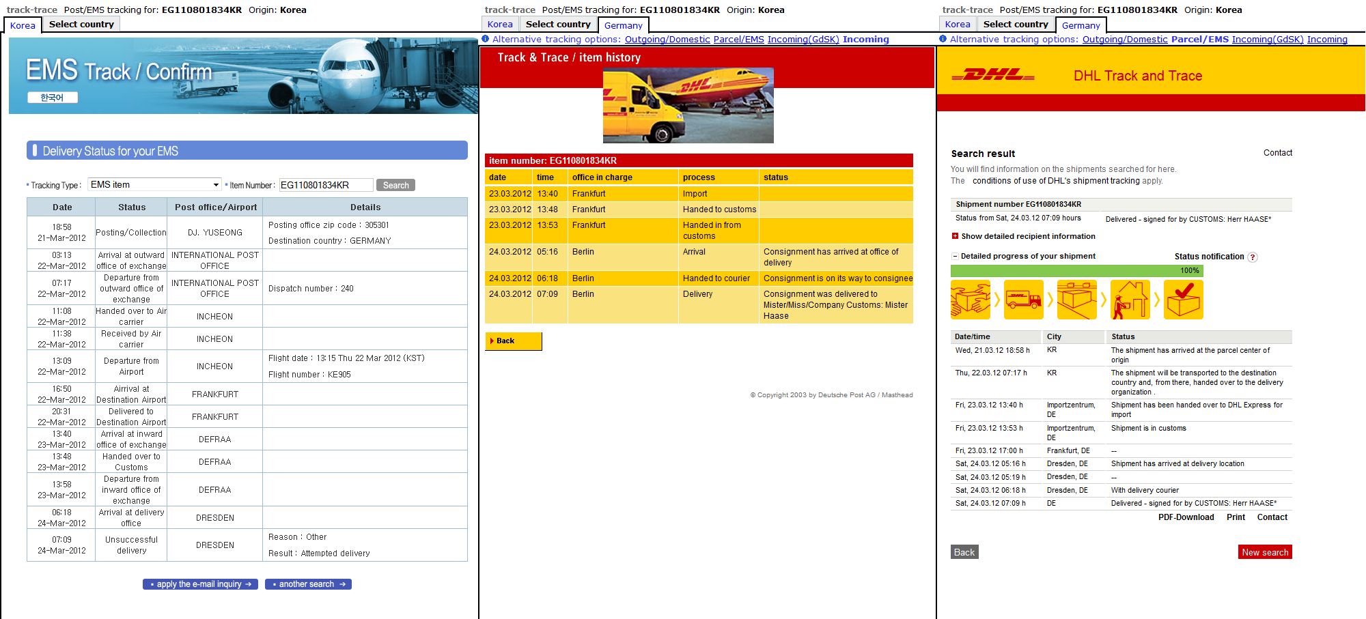Click grey Back button in DHL panel

pos(964,552)
